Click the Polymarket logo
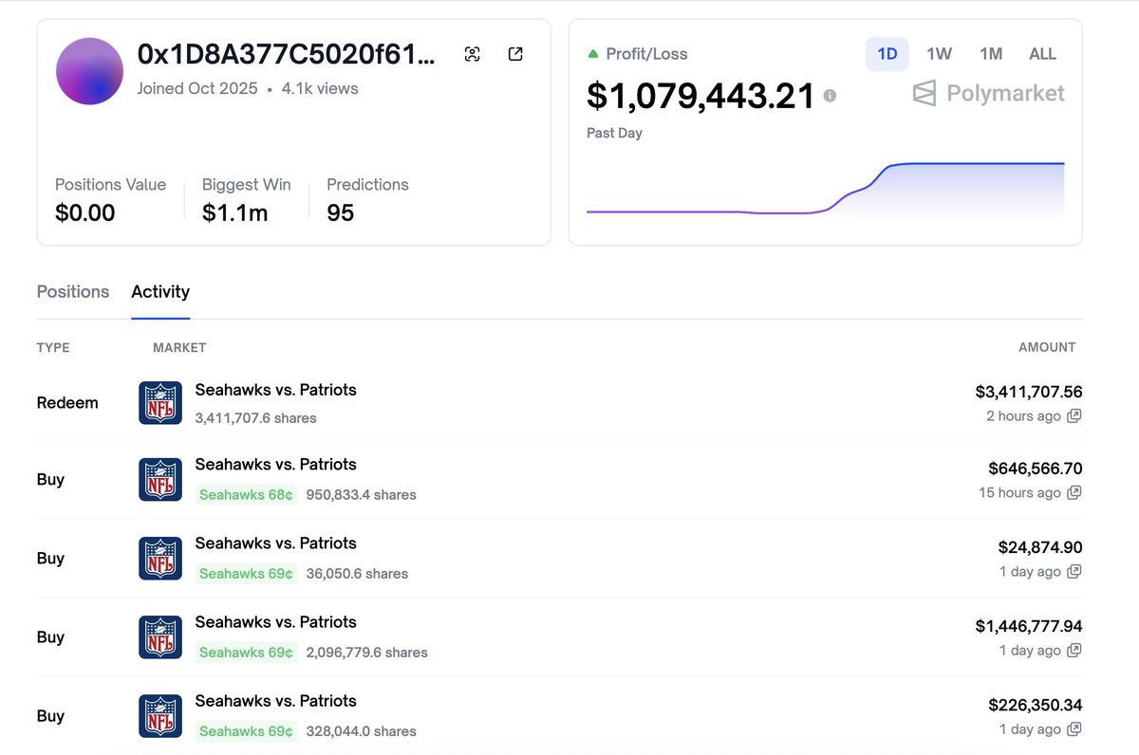The height and width of the screenshot is (755, 1139). pyautogui.click(x=988, y=93)
